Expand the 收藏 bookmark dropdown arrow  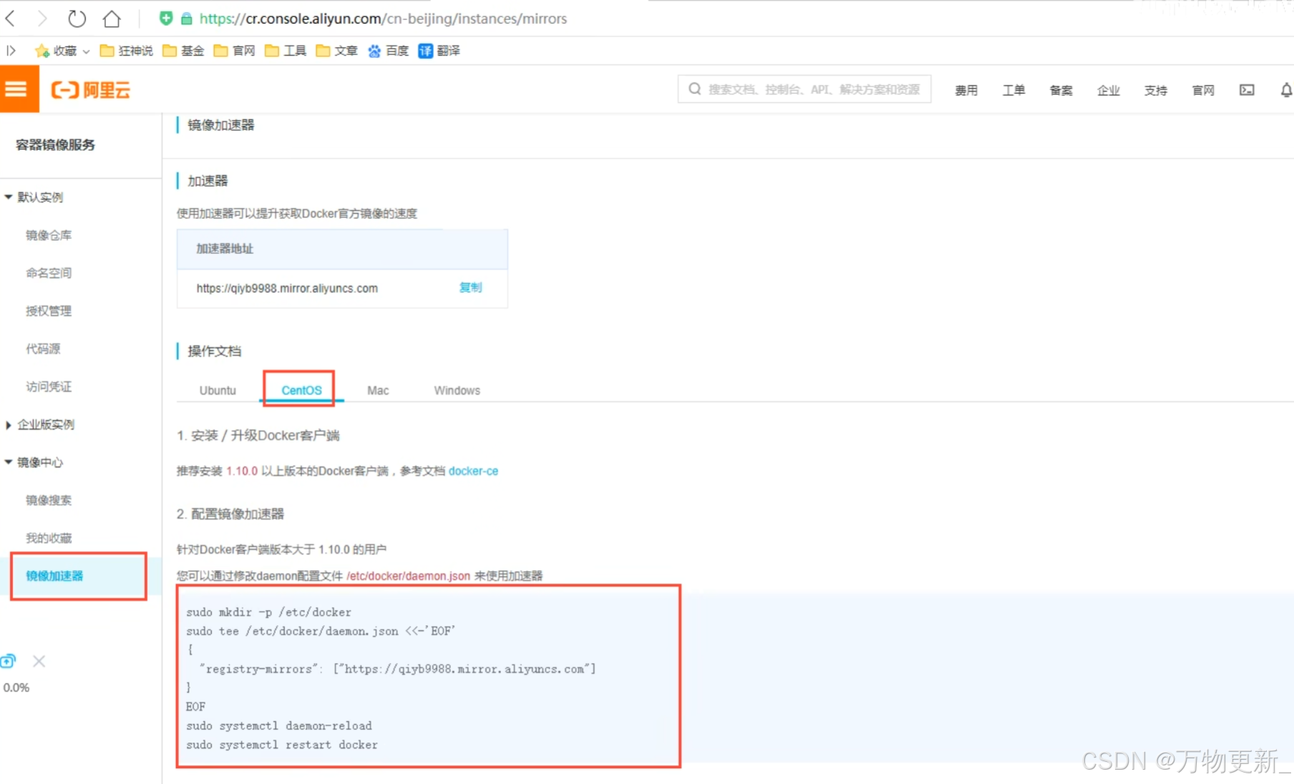[86, 51]
